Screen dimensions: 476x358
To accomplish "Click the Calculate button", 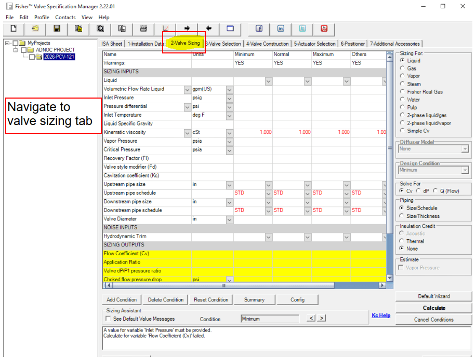I will click(x=434, y=308).
